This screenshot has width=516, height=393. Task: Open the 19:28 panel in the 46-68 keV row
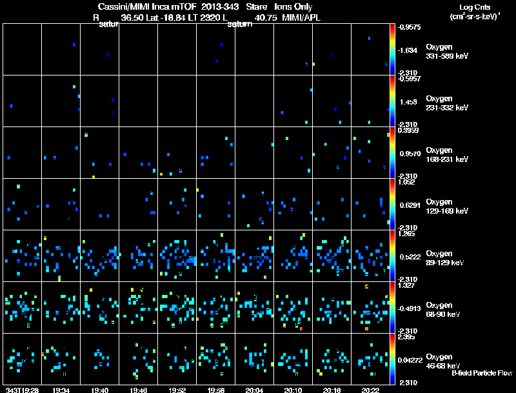pyautogui.click(x=22, y=359)
